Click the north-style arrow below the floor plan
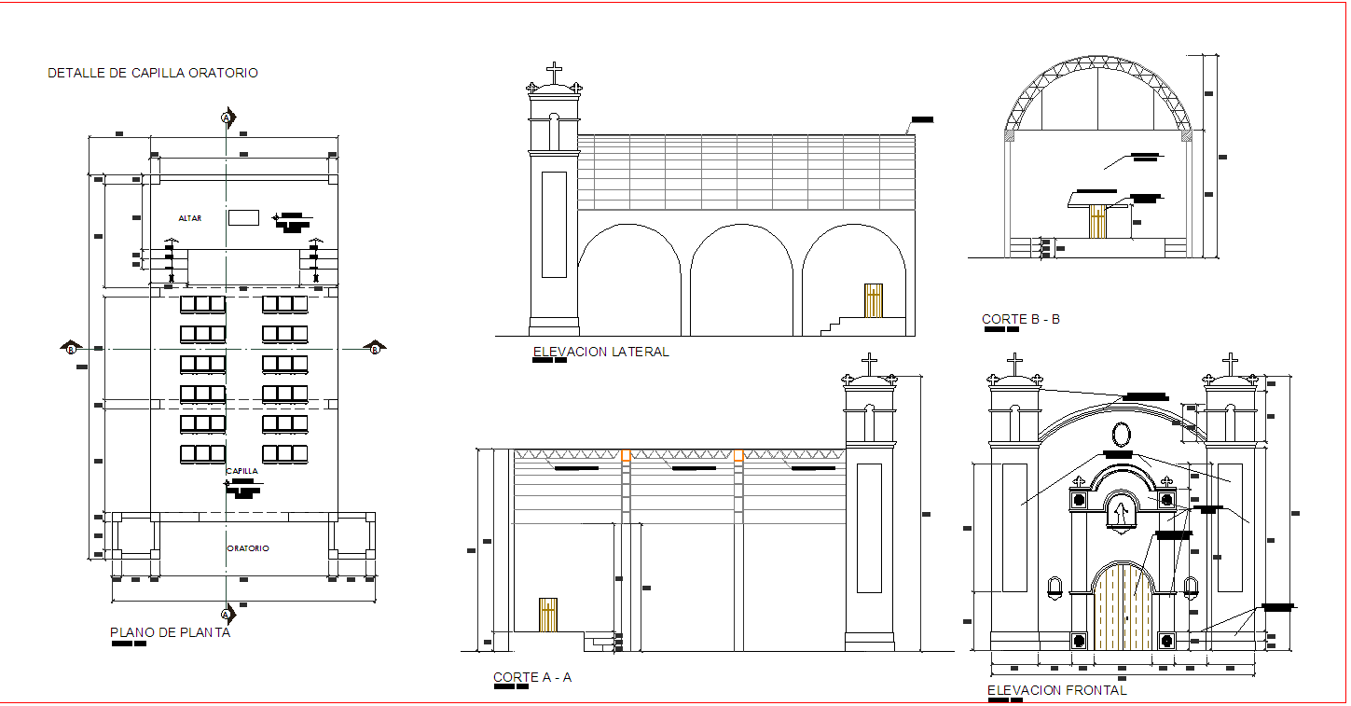The height and width of the screenshot is (706, 1351). pos(225,616)
